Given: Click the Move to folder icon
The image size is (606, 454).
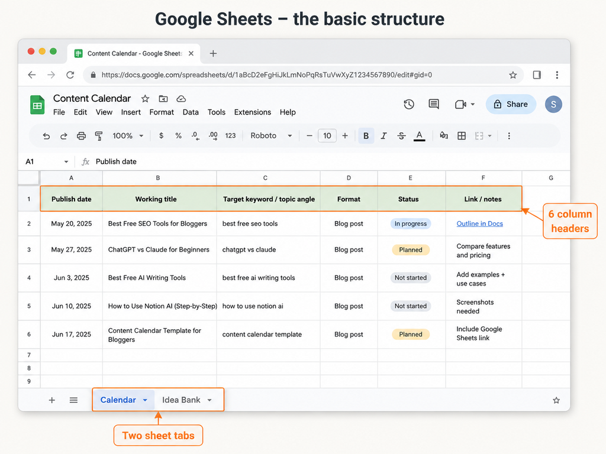Looking at the screenshot, I should (x=163, y=99).
